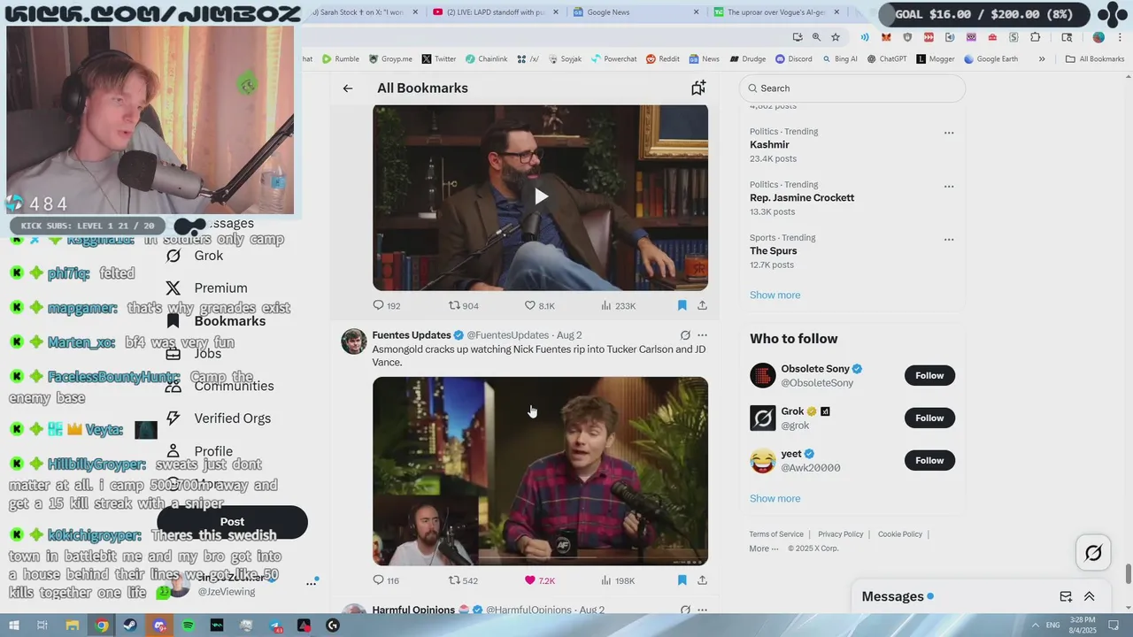Open the Chrome extensions puzzle icon
Viewport: 1133px width, 637px height.
coord(1035,37)
